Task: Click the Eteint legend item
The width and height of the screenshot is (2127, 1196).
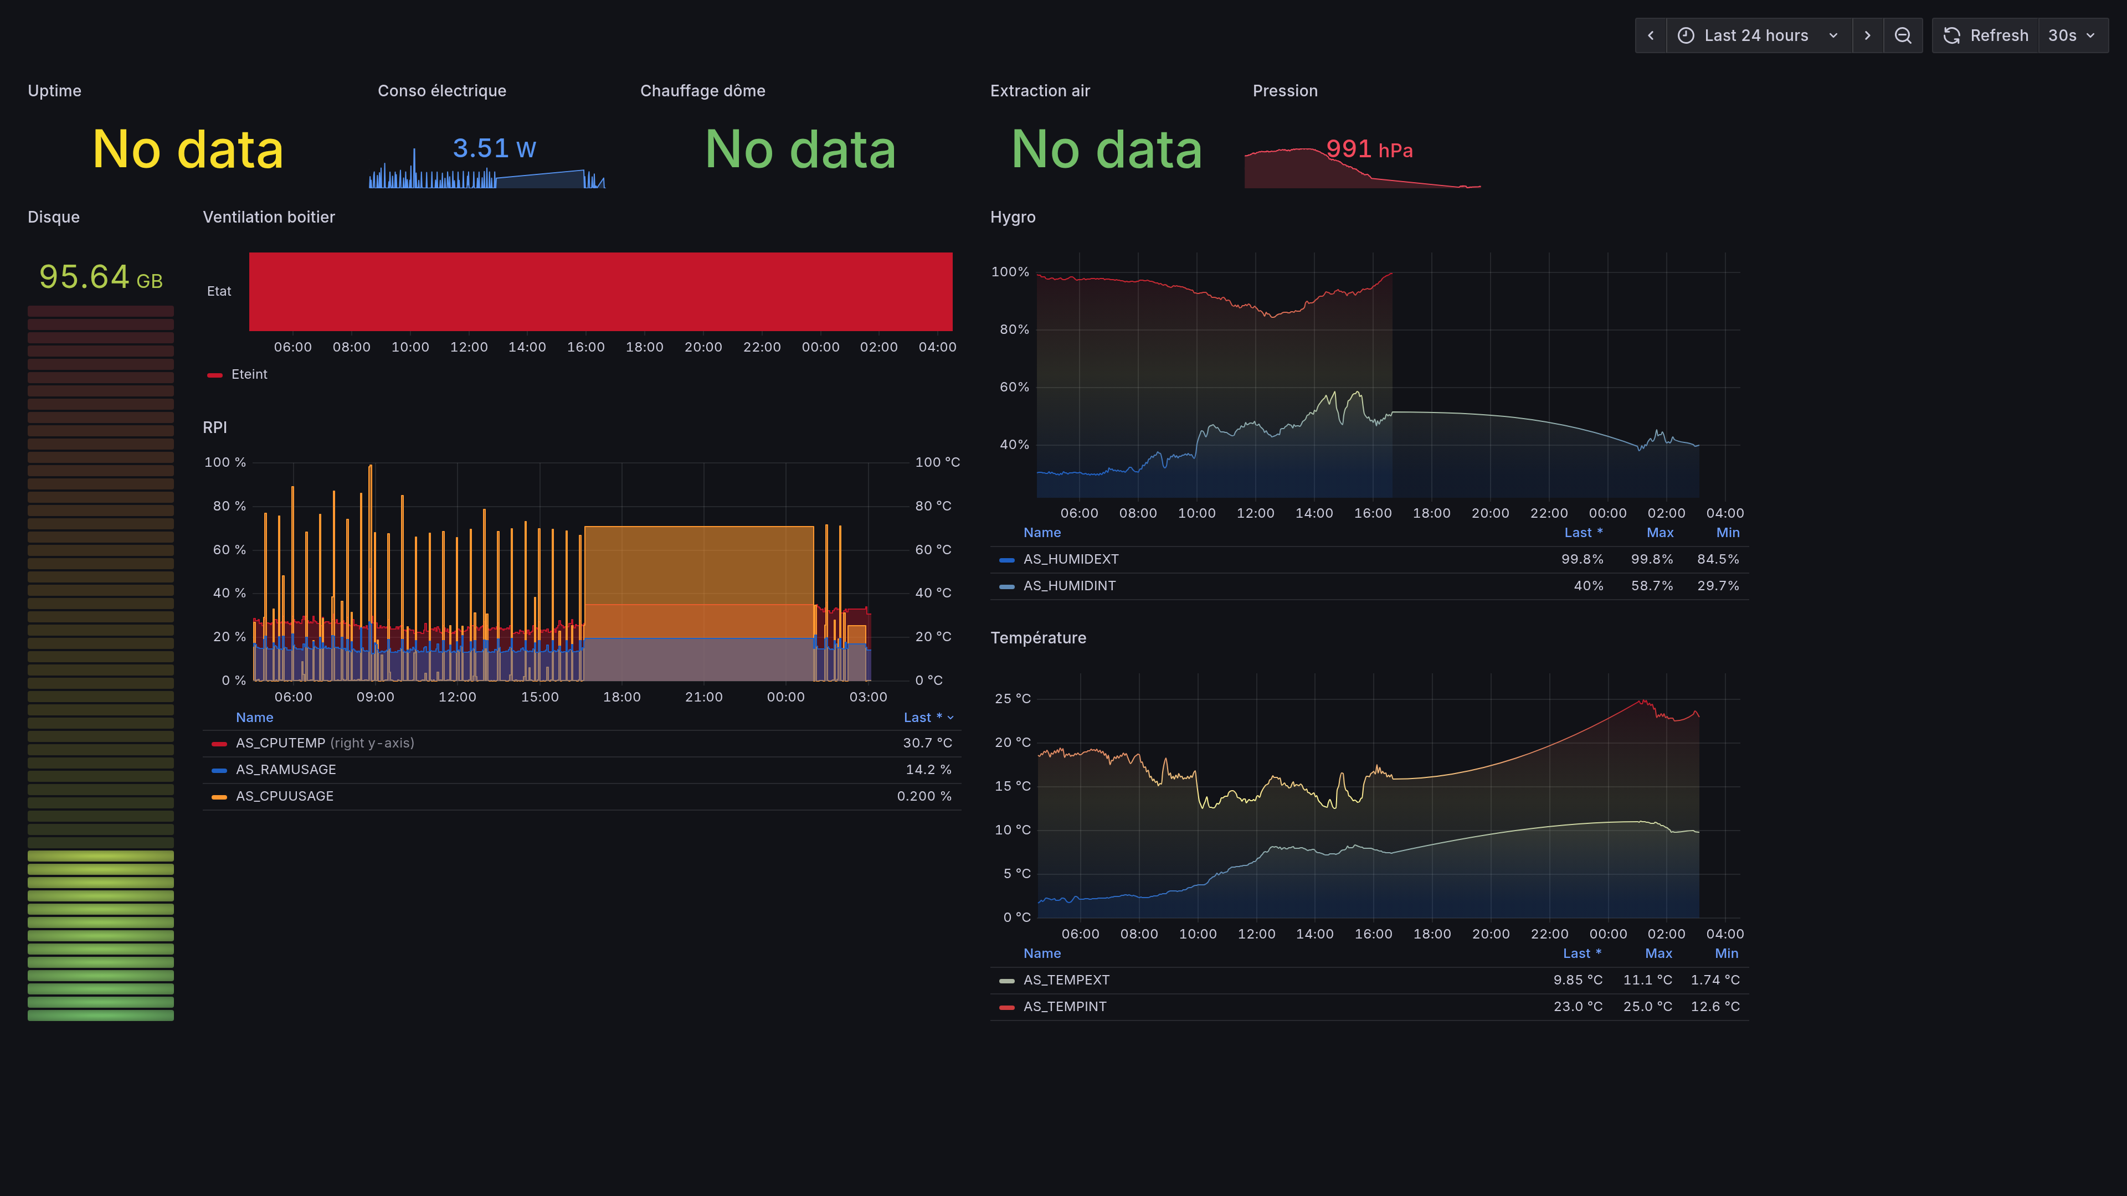Action: [249, 374]
